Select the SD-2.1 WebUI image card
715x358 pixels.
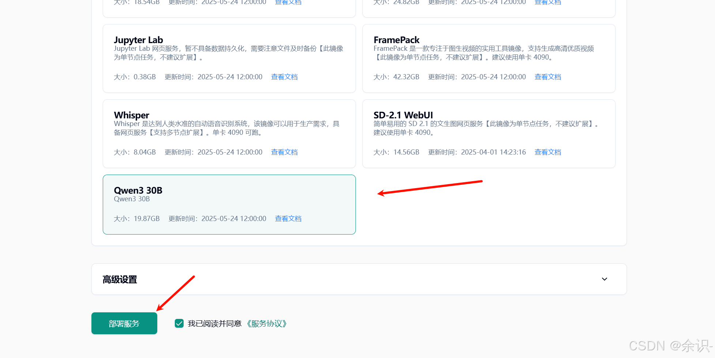point(489,134)
